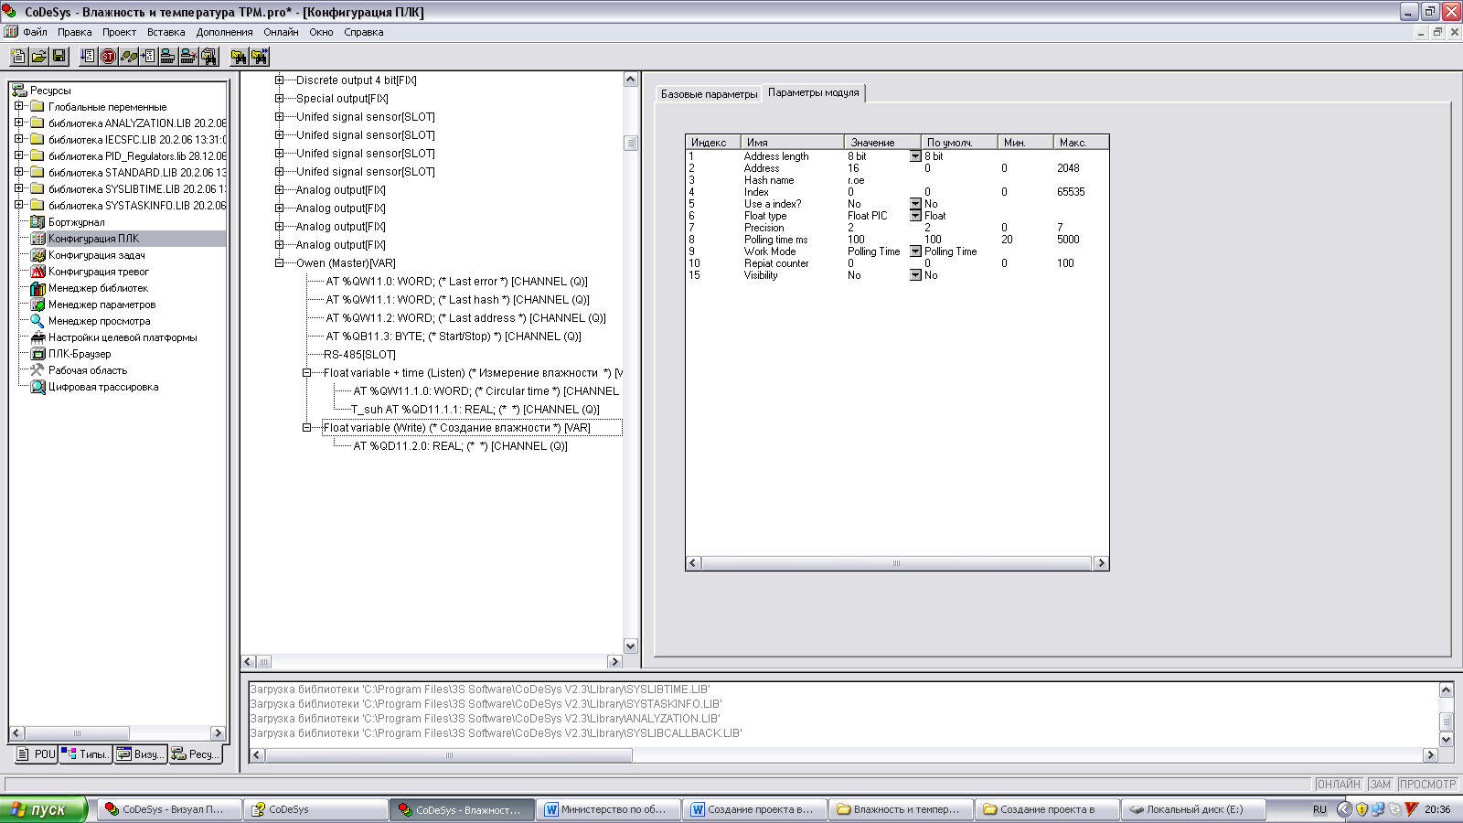This screenshot has width=1463, height=823.
Task: Open Конфигурация тревог resource
Action: [x=98, y=272]
